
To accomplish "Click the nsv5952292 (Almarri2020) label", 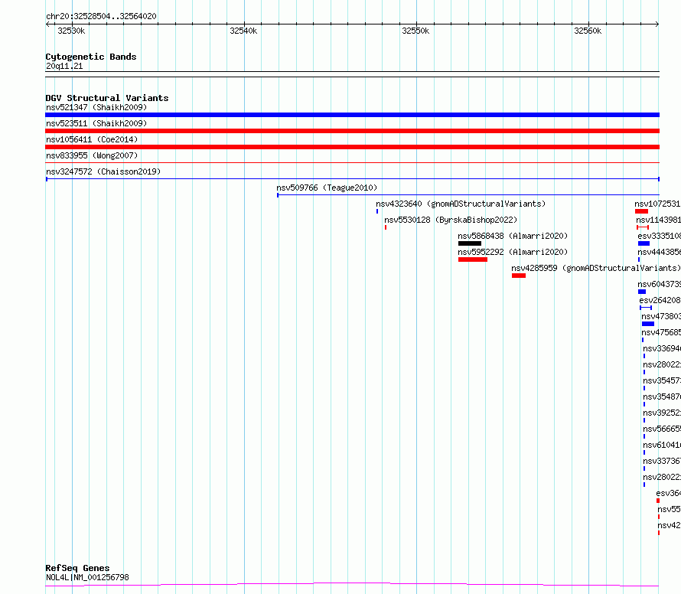I will (513, 252).
